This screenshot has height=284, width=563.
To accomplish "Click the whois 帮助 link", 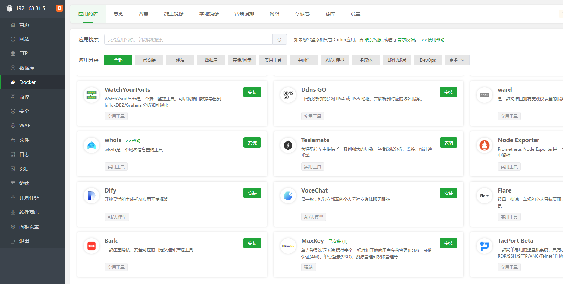I will click(x=133, y=141).
